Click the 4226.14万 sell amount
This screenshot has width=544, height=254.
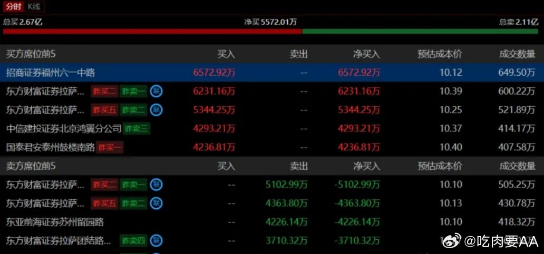click(x=287, y=222)
